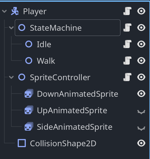This screenshot has height=159, width=150.
Task: Show the hidden SideAnimatedSprite node
Action: point(141,128)
